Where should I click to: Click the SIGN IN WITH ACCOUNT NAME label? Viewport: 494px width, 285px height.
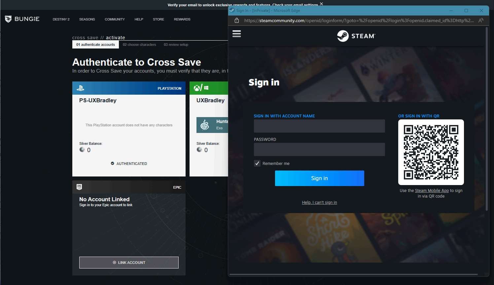[x=284, y=116]
